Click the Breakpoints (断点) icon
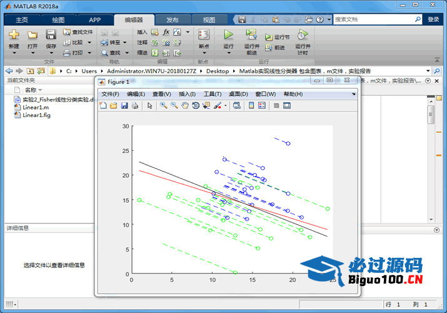 (204, 34)
